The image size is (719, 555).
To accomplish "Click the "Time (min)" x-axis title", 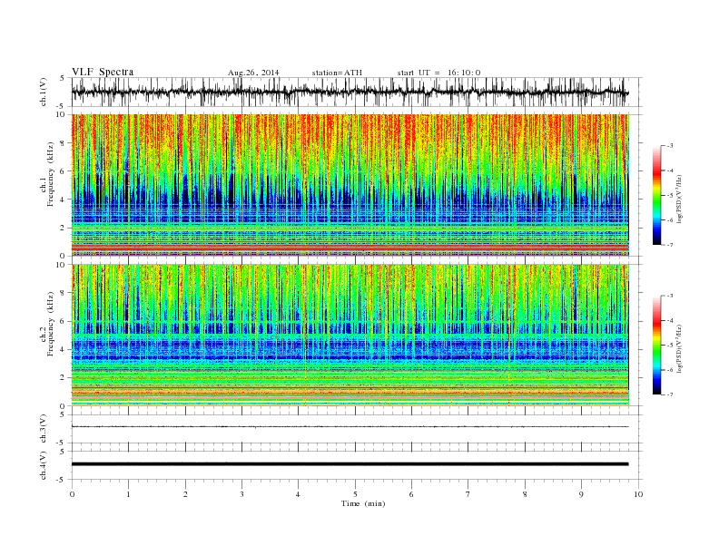I will 363,503.
